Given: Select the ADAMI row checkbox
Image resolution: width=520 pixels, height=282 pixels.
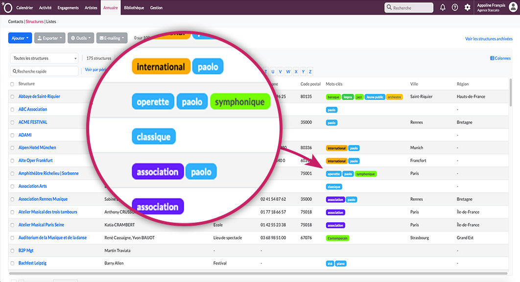Looking at the screenshot, I should pos(13,135).
